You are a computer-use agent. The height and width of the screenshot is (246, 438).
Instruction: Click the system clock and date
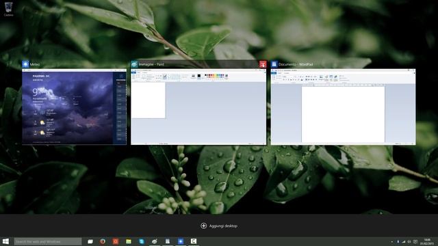pyautogui.click(x=427, y=241)
